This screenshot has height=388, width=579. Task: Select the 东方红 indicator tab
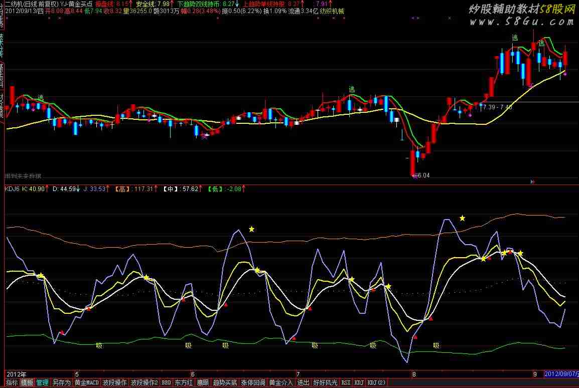183,383
